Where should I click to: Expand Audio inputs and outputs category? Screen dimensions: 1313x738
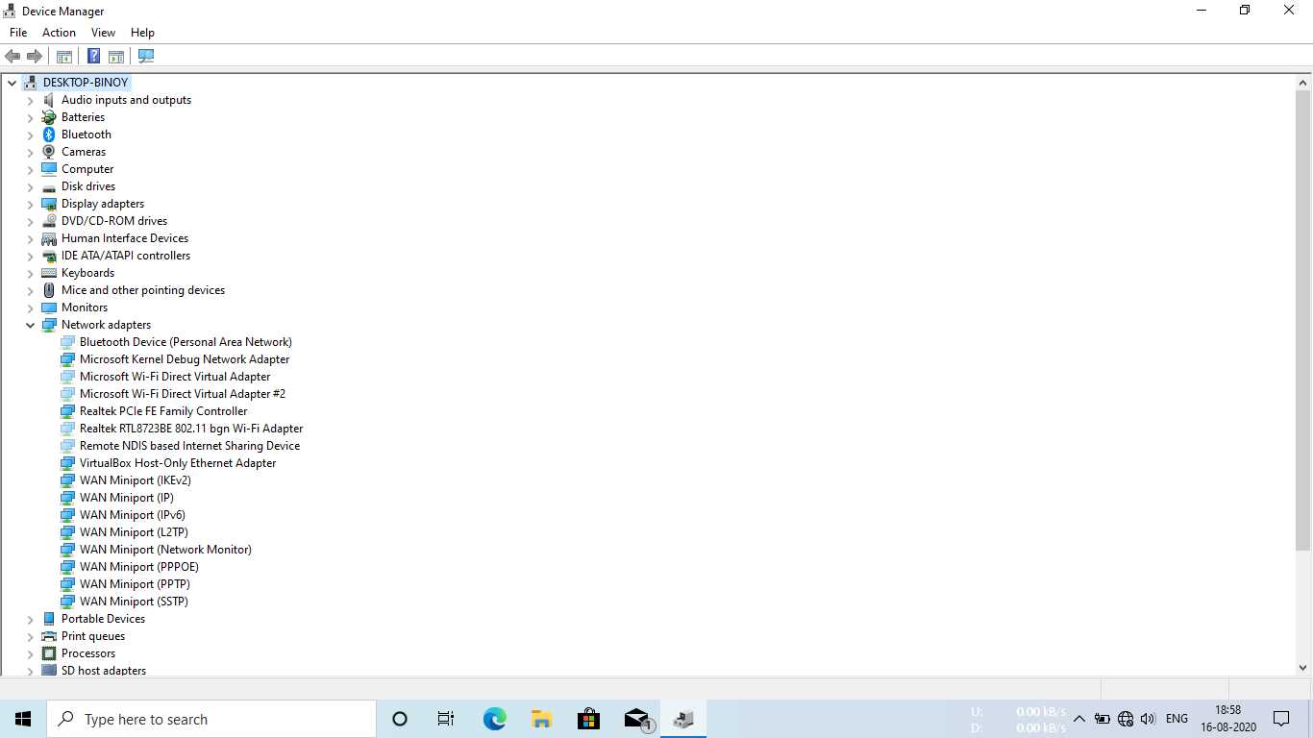click(x=30, y=100)
